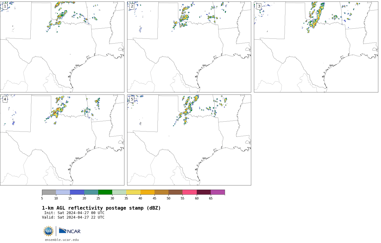Viewport: 381px width, 243px height.
Task: Click colorbar tick label 65
Action: [x=211, y=199]
